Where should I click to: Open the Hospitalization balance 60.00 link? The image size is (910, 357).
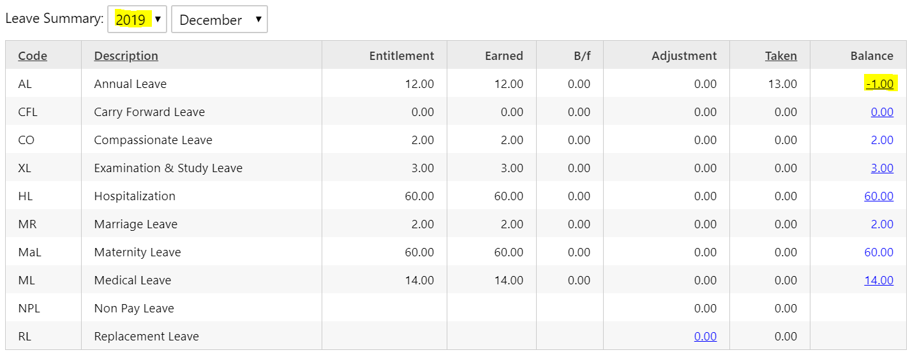coord(879,196)
